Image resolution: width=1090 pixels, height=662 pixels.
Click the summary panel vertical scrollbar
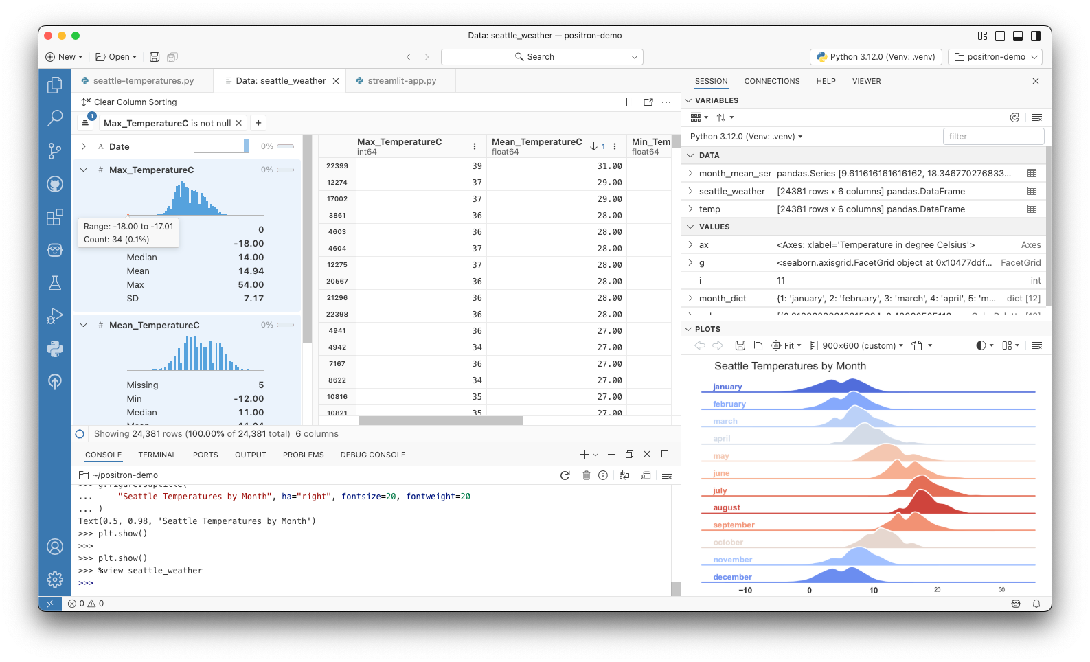coord(308,239)
